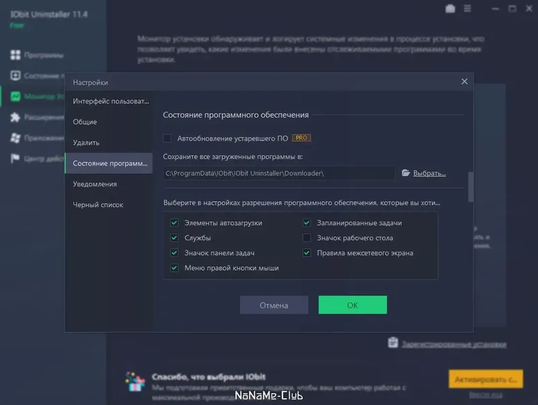Open Центр действий via the flag icon

click(15, 156)
